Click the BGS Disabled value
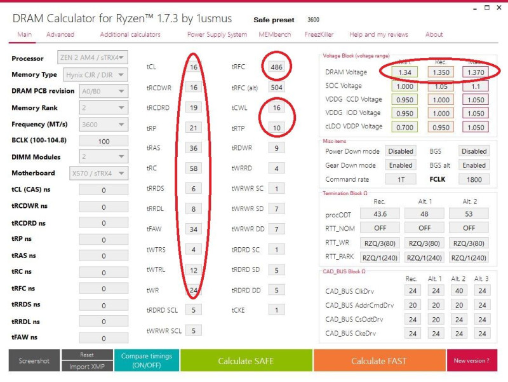Screen dimensions: 508x382 474,151
